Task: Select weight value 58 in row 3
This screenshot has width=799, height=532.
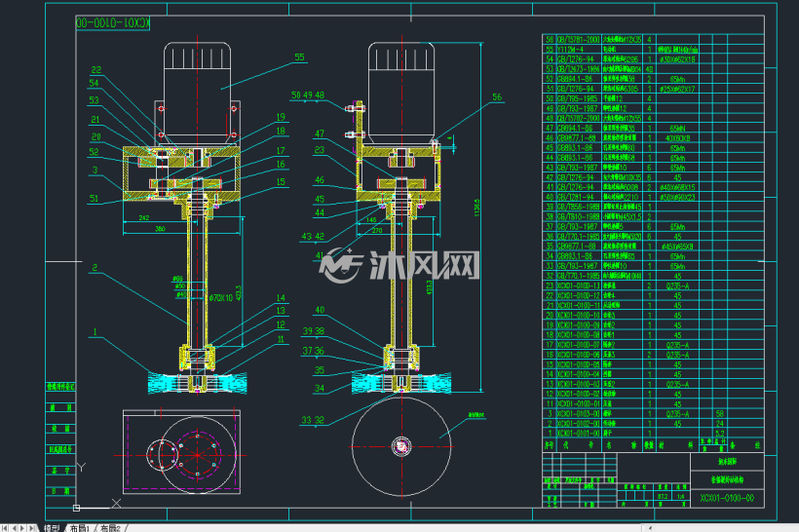Action: point(719,414)
